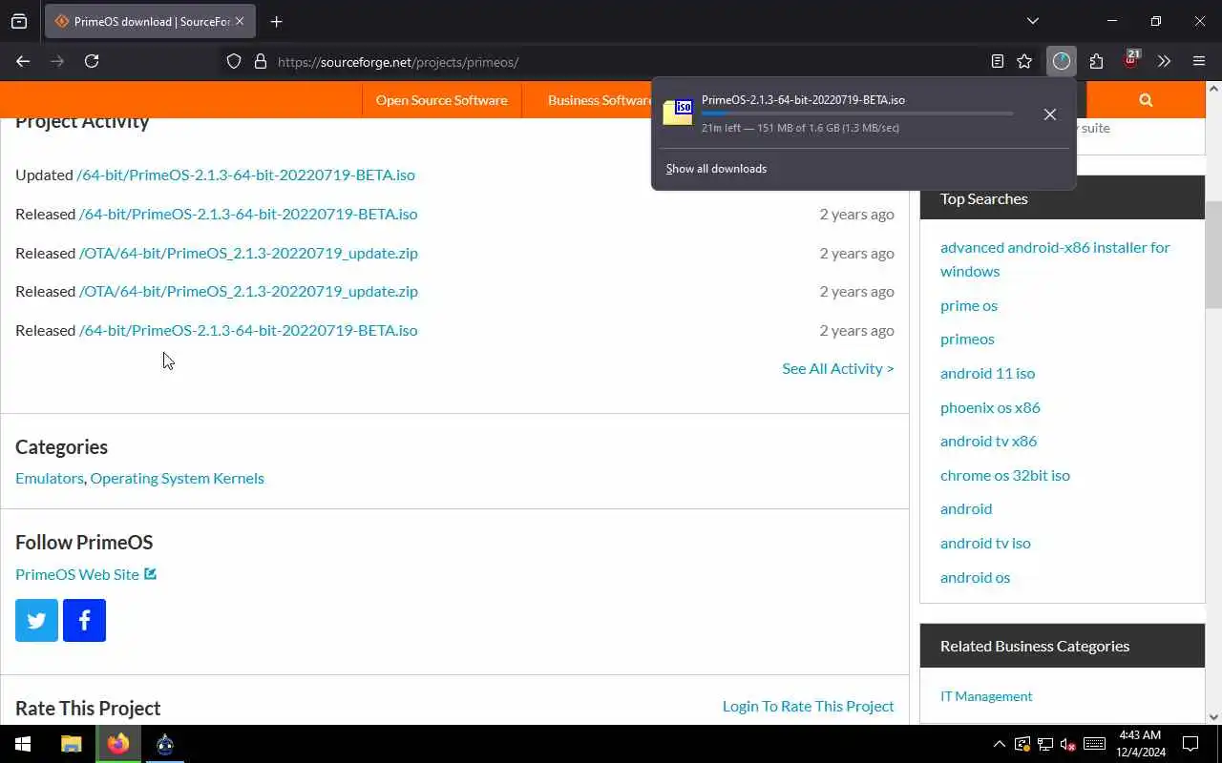Click muted volume tray icon
1222x763 pixels.
[x=1068, y=744]
